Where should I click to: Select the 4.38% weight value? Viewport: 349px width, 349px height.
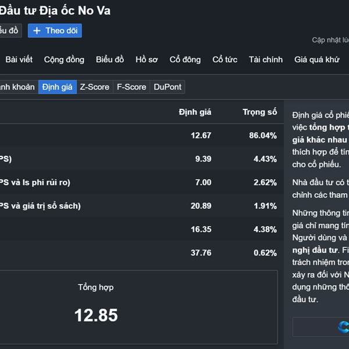(265, 229)
